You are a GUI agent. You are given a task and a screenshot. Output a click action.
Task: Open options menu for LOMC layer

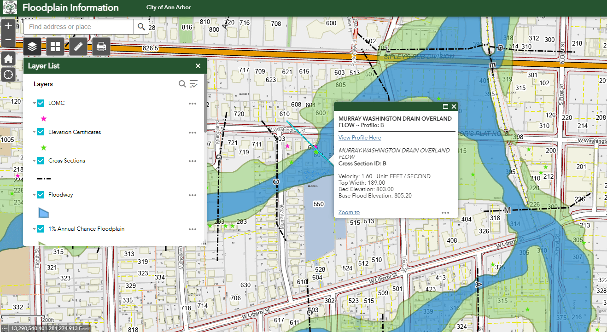tap(193, 103)
